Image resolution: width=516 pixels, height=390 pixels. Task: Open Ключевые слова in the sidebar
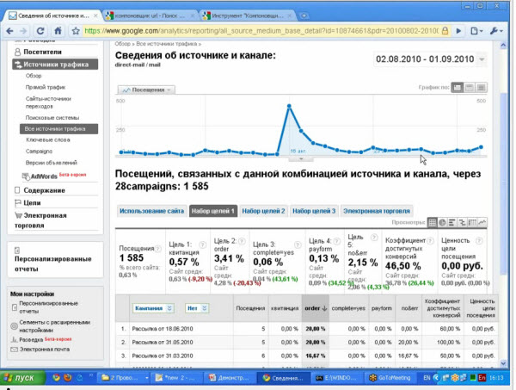click(x=46, y=138)
